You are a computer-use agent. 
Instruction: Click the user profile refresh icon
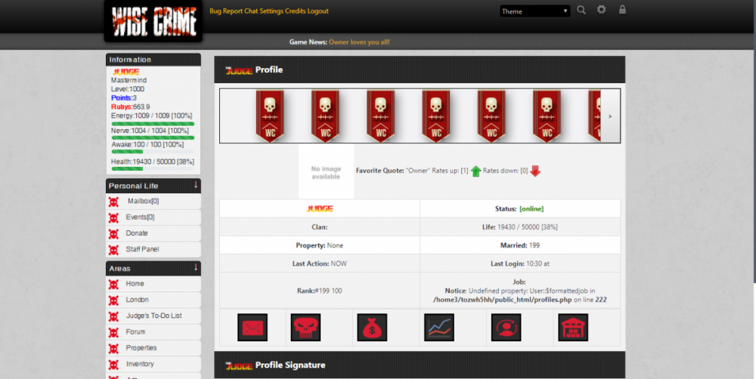click(x=506, y=328)
